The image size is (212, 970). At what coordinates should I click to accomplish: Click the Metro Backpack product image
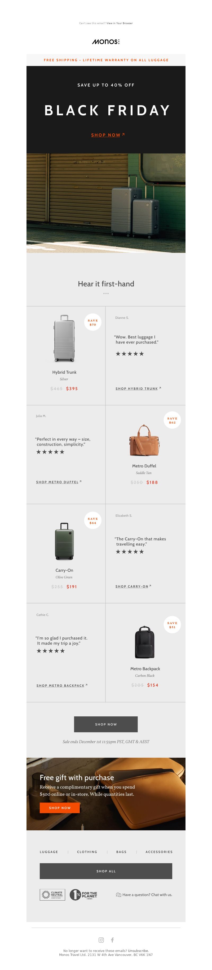[145, 642]
